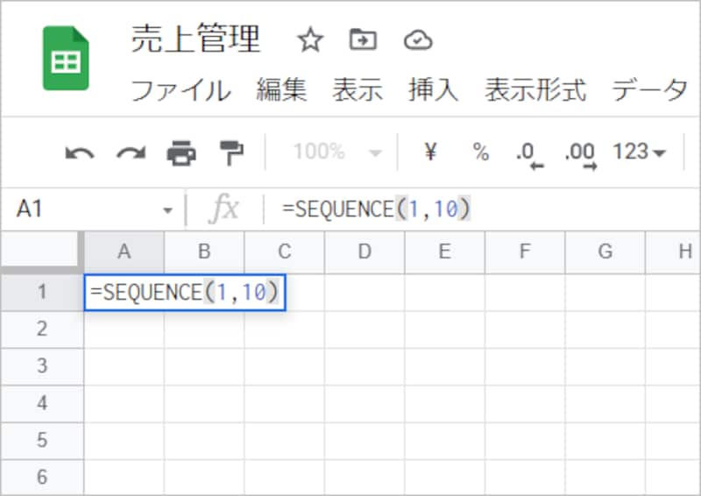701x496 pixels.
Task: Open the name box dropdown arrow
Action: tap(167, 209)
